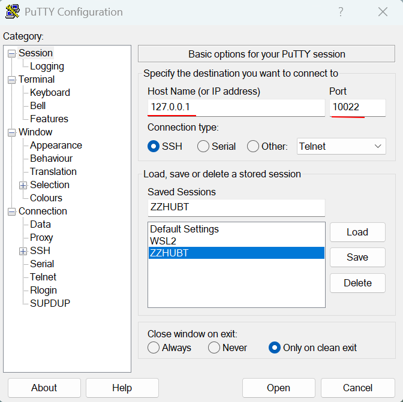Open the Rlogin category
The height and width of the screenshot is (402, 403).
(43, 290)
